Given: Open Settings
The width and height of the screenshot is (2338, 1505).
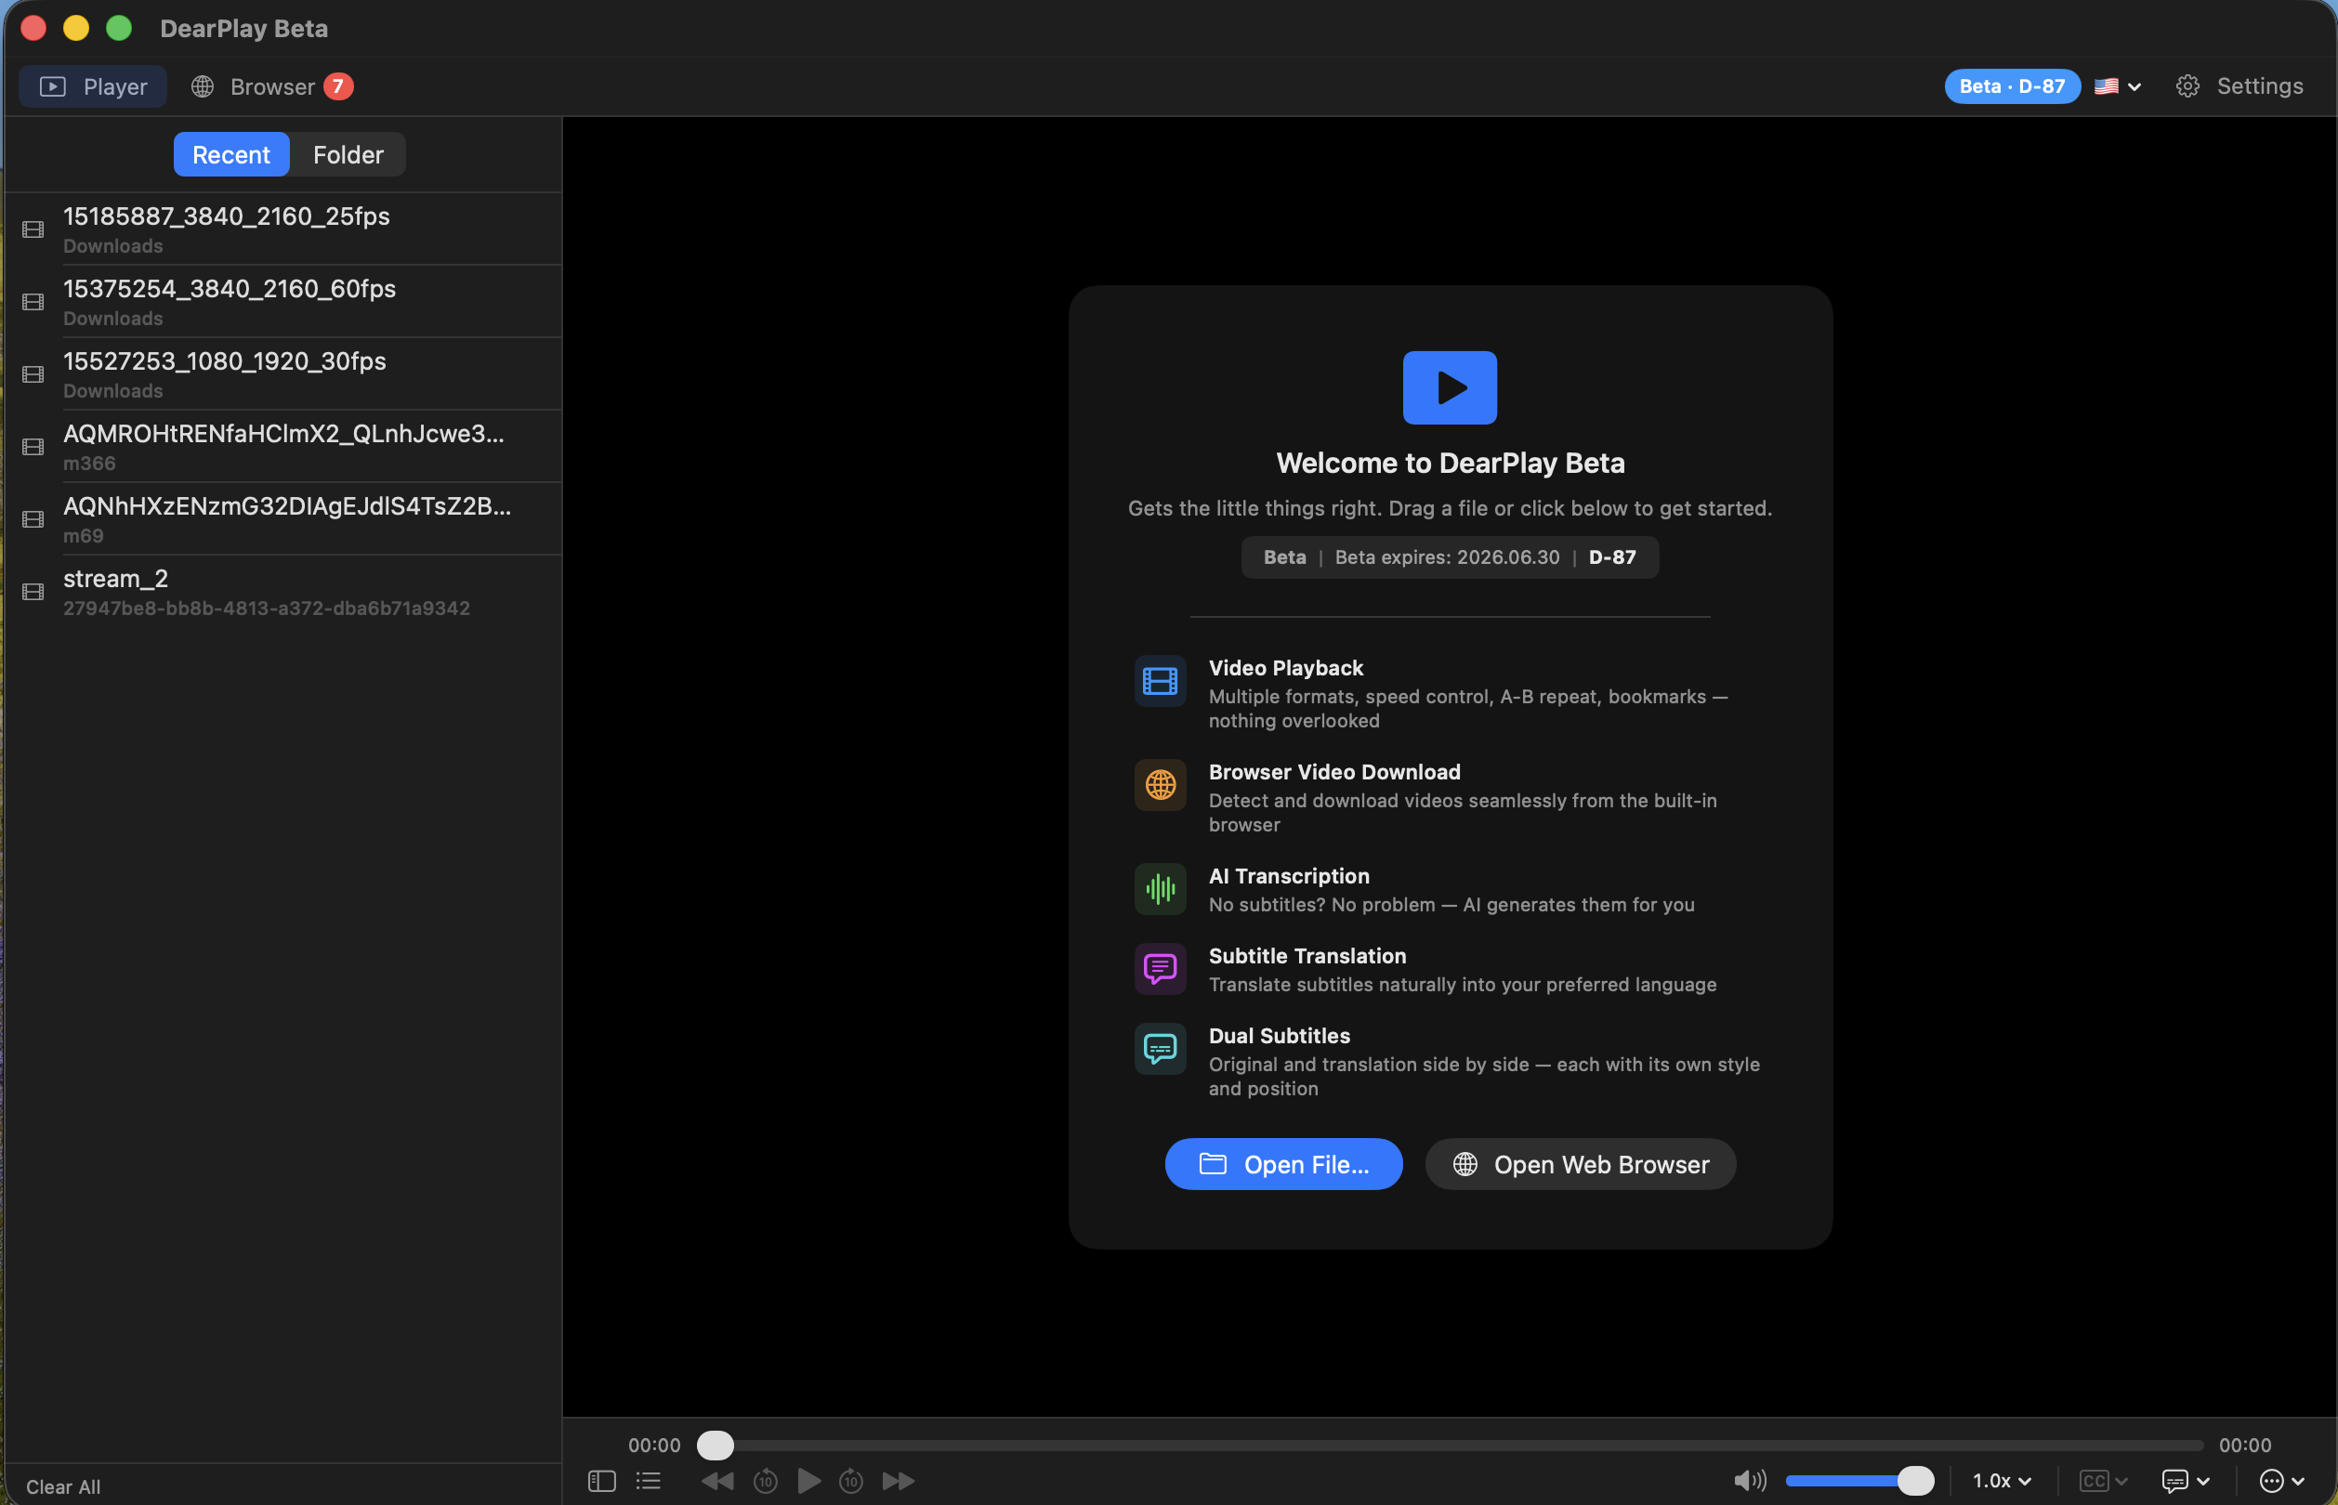Looking at the screenshot, I should [x=2239, y=86].
